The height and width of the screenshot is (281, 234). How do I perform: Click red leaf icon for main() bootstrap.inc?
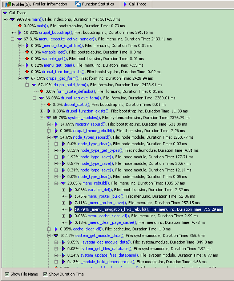[x=20, y=26]
